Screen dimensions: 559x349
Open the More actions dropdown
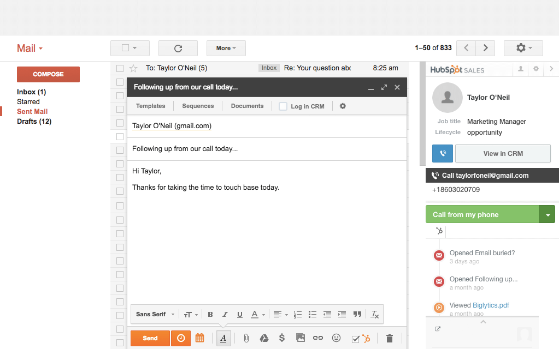click(226, 48)
